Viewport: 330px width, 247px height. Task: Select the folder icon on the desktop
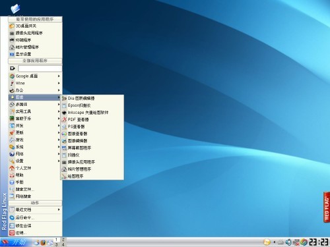point(15,9)
